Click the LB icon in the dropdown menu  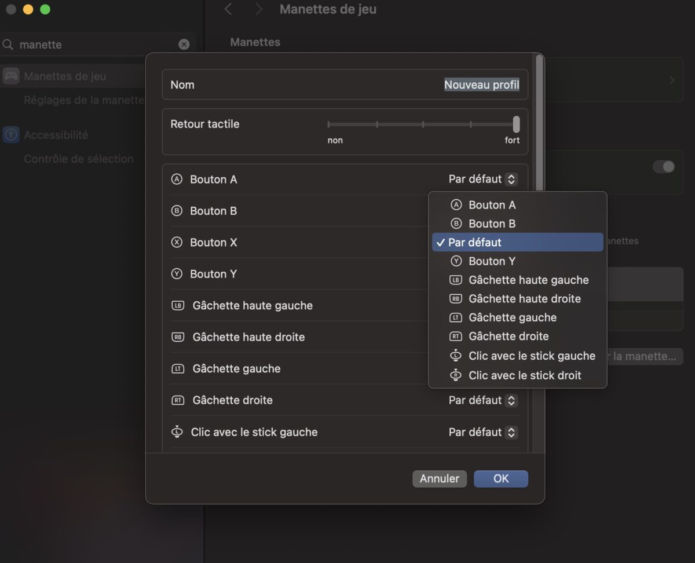(456, 280)
